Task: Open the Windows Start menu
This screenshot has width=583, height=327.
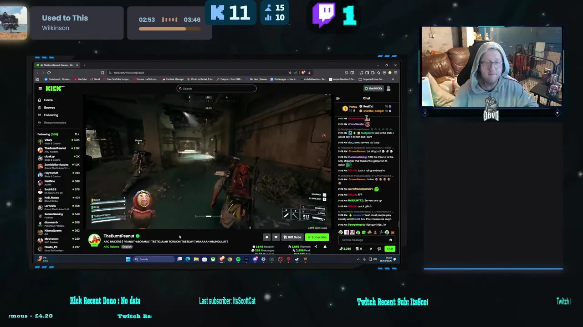Action: [x=128, y=259]
